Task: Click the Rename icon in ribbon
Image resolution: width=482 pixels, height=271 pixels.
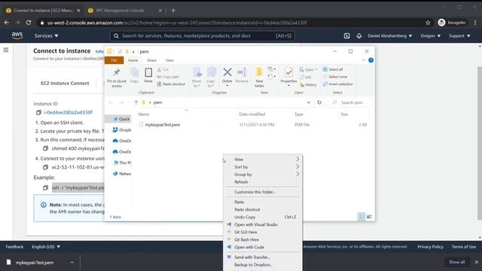Action: coord(242,72)
